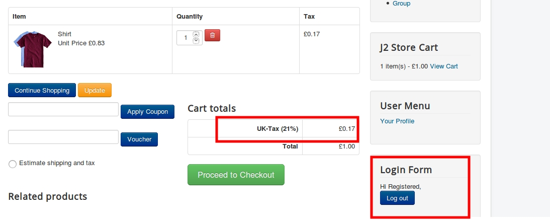Screen dimensions: 550x222
Task: Focus the coupon code text field
Action: tap(63, 109)
